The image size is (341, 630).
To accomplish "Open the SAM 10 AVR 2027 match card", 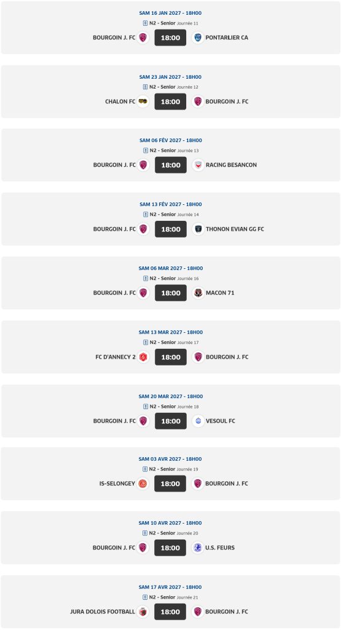I will click(171, 538).
